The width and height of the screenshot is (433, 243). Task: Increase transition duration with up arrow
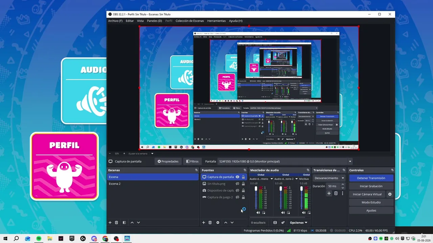click(x=343, y=185)
